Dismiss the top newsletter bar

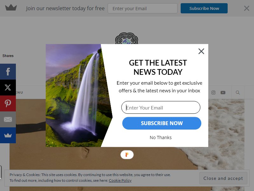247,8
